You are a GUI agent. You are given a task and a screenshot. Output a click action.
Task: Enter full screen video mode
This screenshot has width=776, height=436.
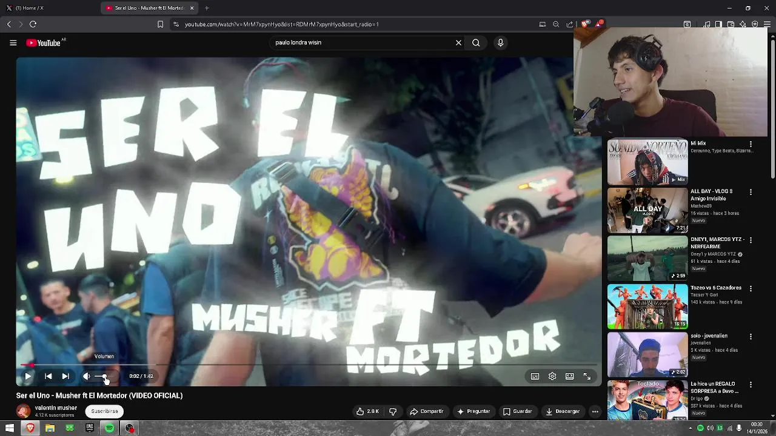coord(587,376)
